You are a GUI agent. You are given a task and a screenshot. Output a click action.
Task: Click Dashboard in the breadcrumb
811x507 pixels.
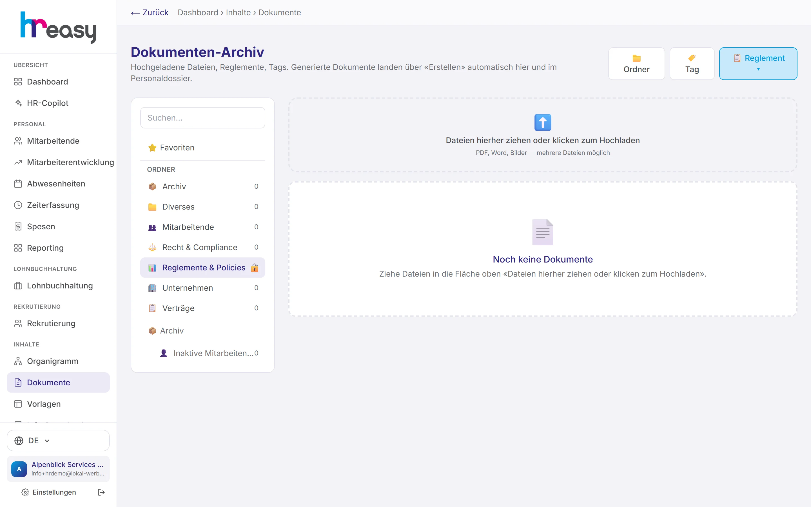coord(198,12)
